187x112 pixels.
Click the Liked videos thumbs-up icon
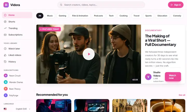coord(5,55)
